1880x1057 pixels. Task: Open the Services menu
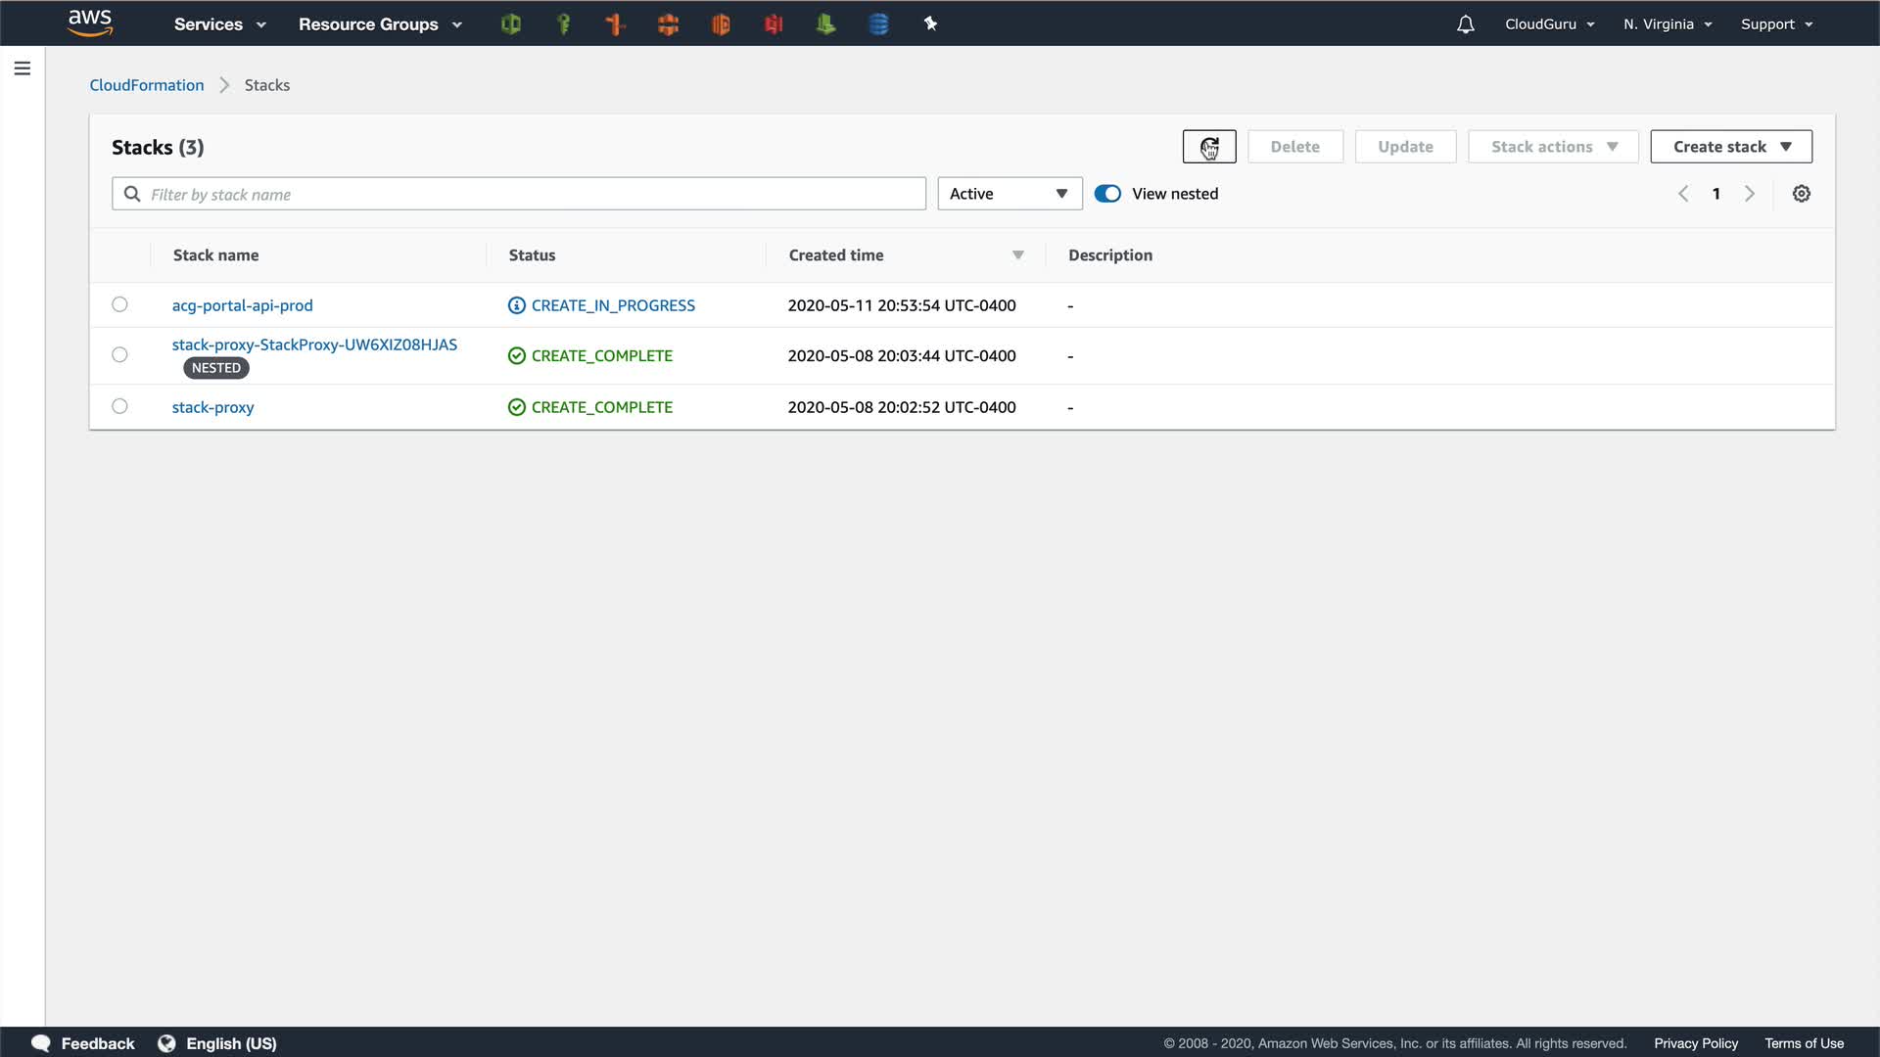pos(219,24)
